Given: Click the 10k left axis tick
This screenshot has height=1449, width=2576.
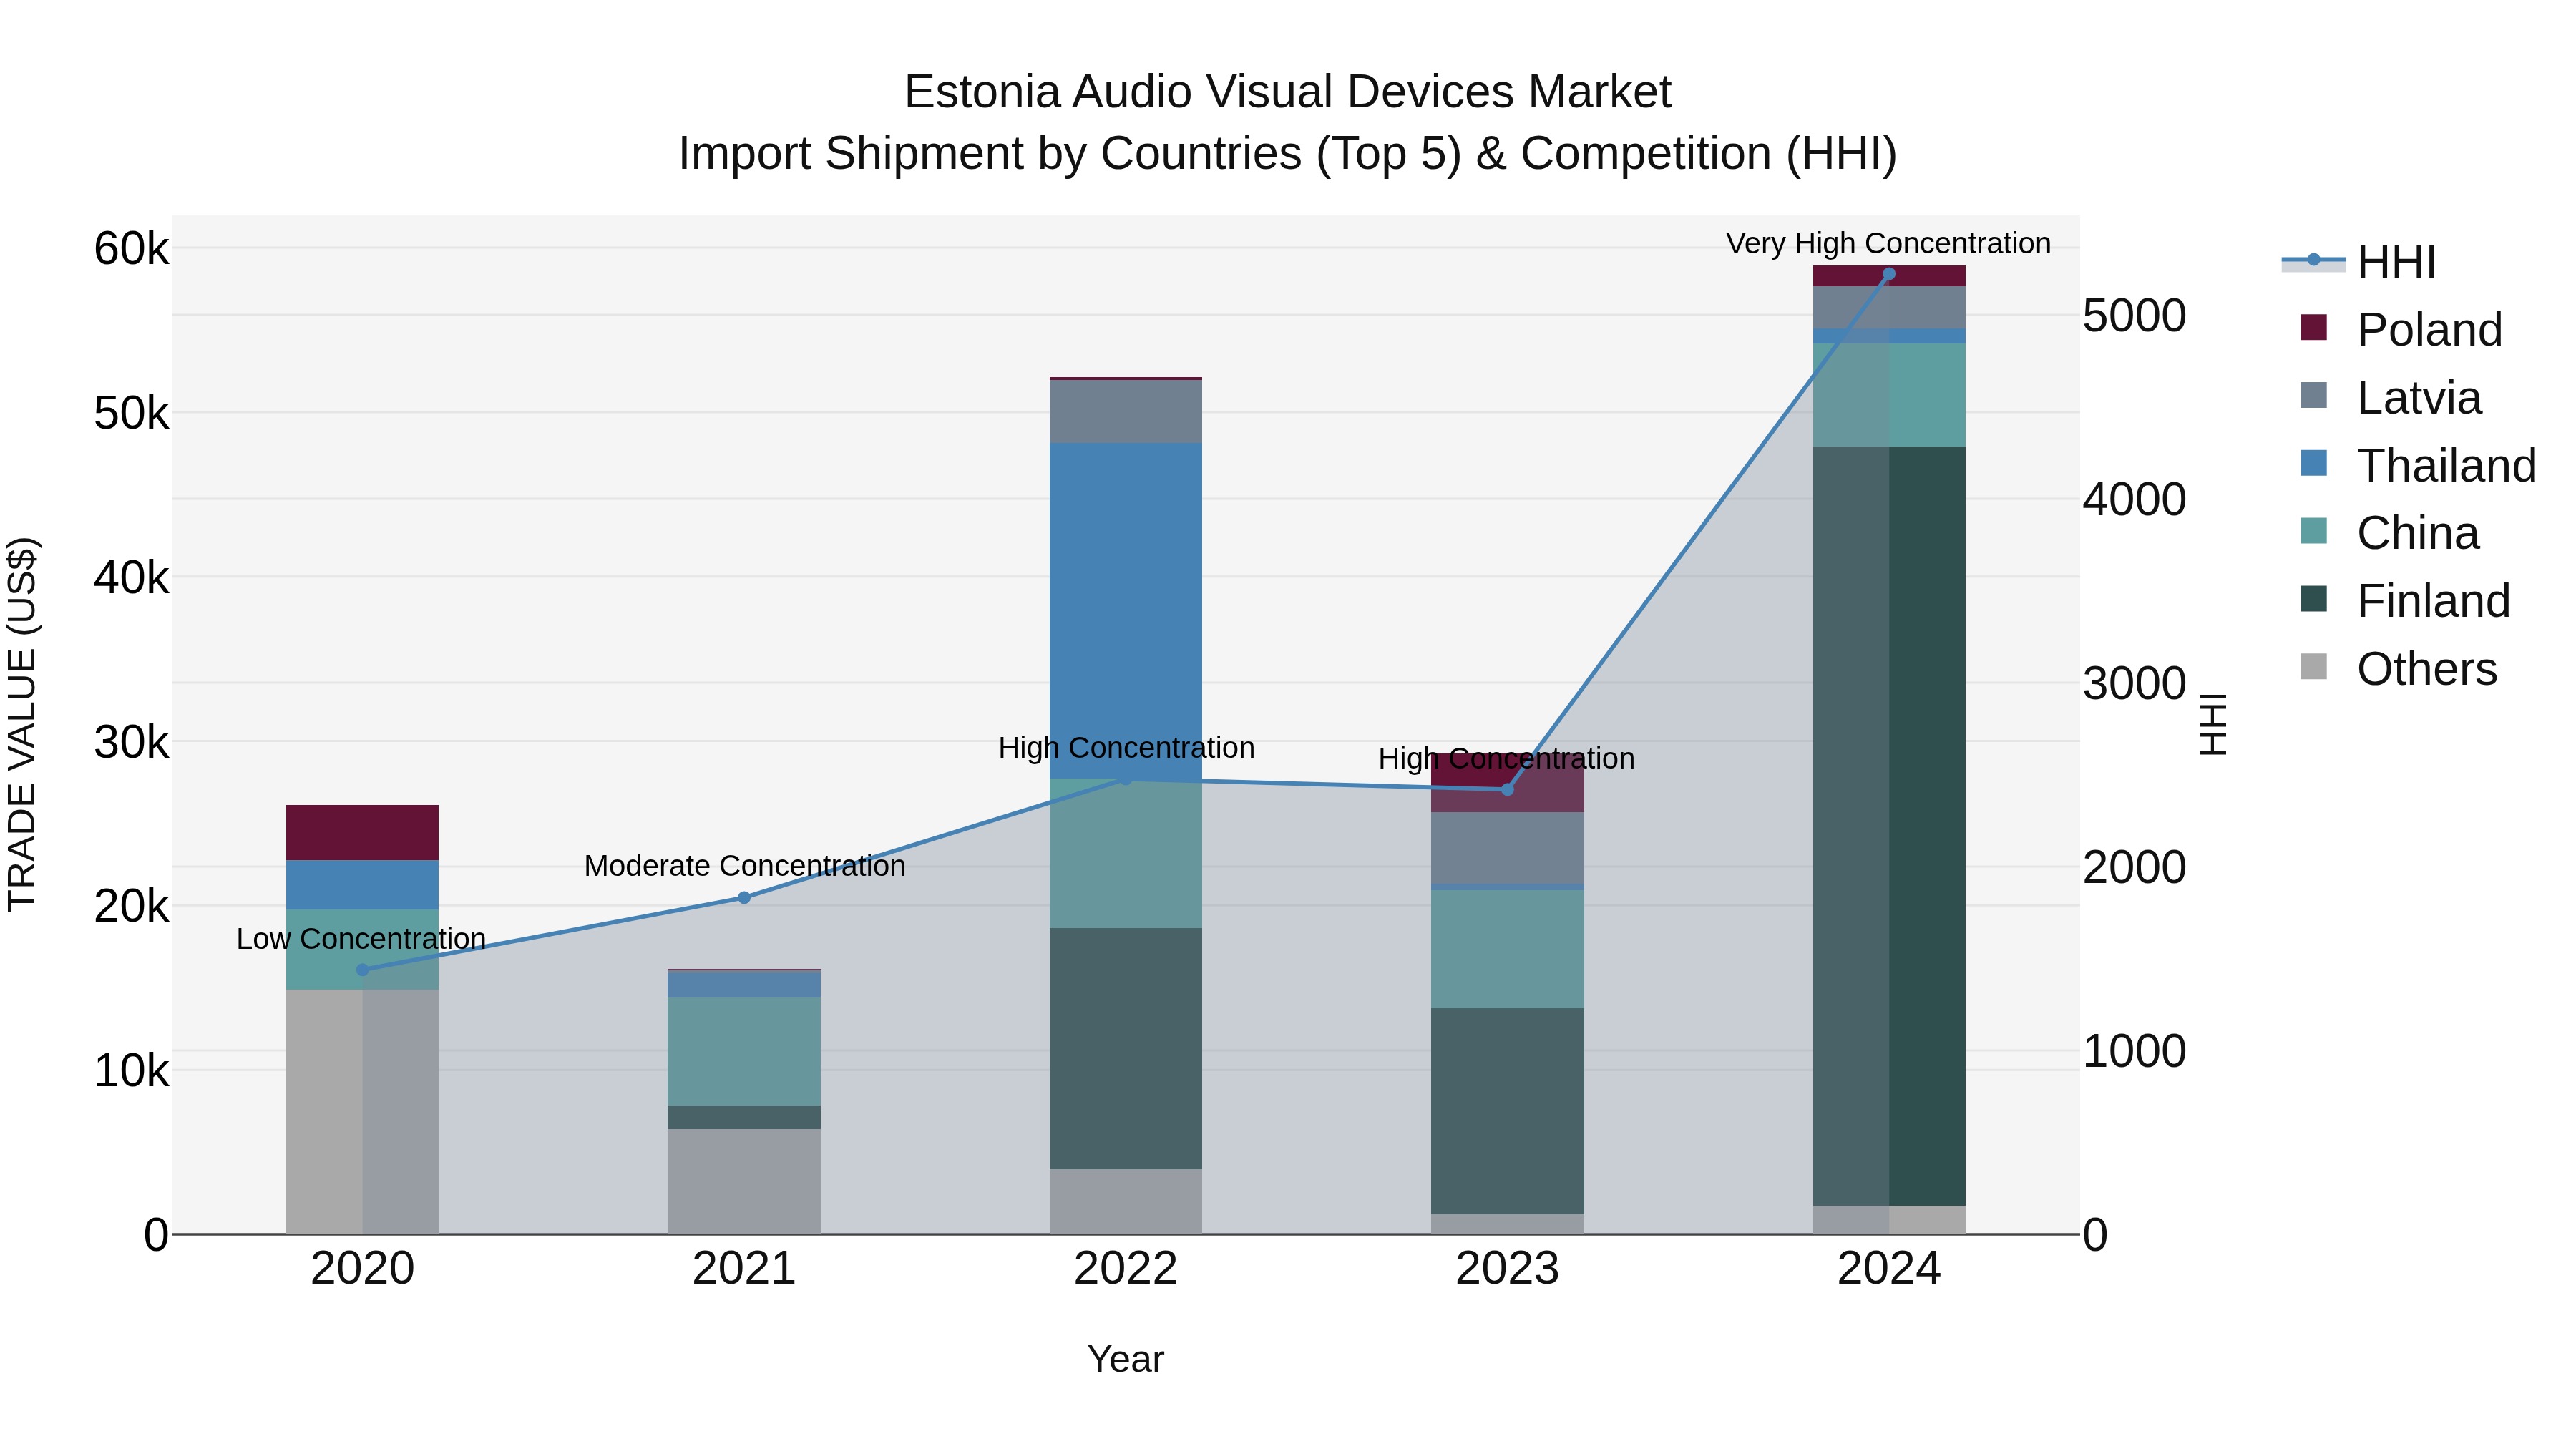Looking at the screenshot, I should click(x=131, y=1070).
